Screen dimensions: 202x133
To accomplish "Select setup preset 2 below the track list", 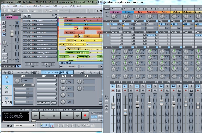I will click(30, 64).
